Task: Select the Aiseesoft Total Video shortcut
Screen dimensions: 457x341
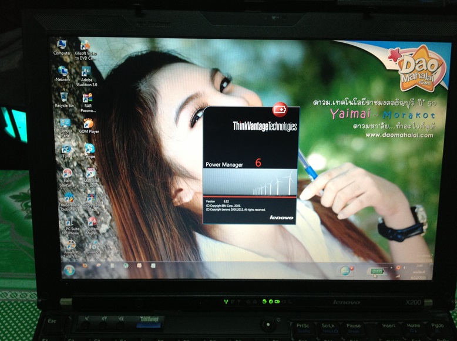Action: pyautogui.click(x=71, y=249)
